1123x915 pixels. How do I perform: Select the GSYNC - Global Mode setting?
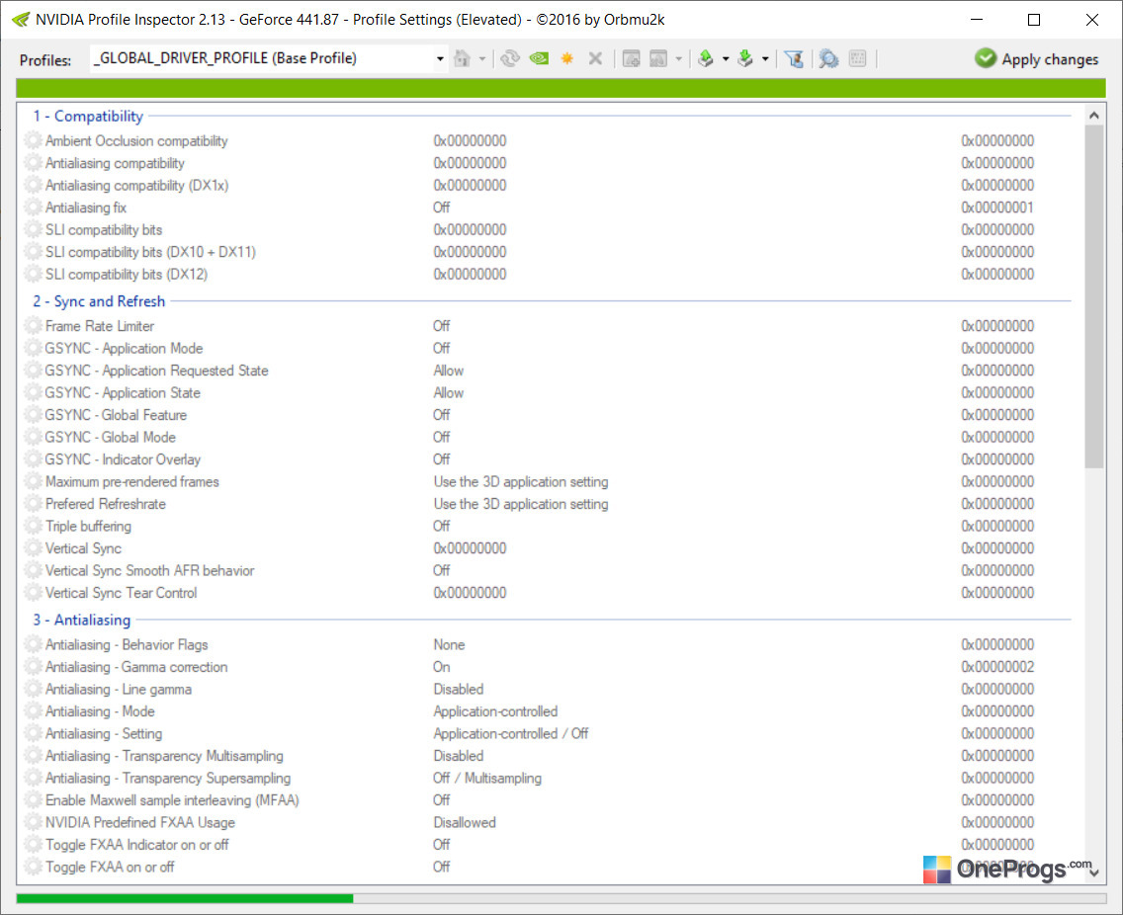(x=111, y=437)
